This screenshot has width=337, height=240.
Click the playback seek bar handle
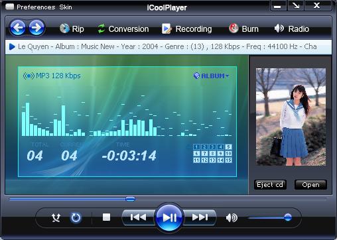click(x=130, y=199)
